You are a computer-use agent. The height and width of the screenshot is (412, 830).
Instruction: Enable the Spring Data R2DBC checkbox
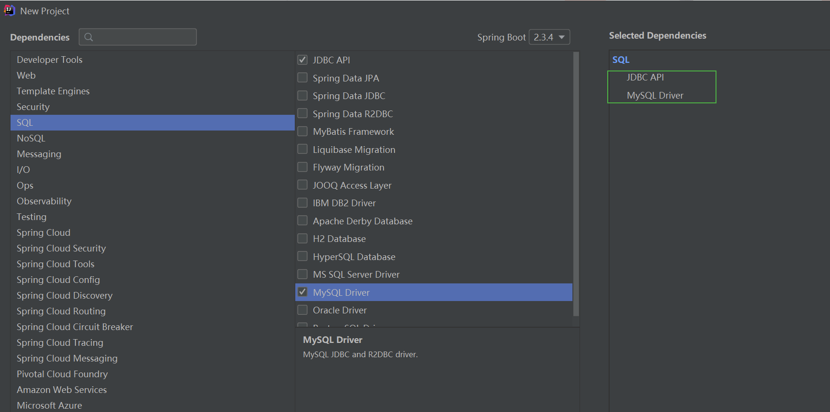(x=302, y=113)
